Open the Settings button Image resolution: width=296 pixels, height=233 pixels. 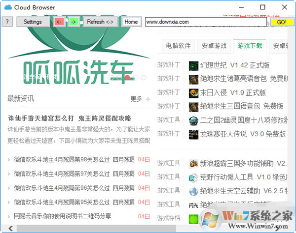33,22
